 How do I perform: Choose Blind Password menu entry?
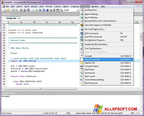107,83
